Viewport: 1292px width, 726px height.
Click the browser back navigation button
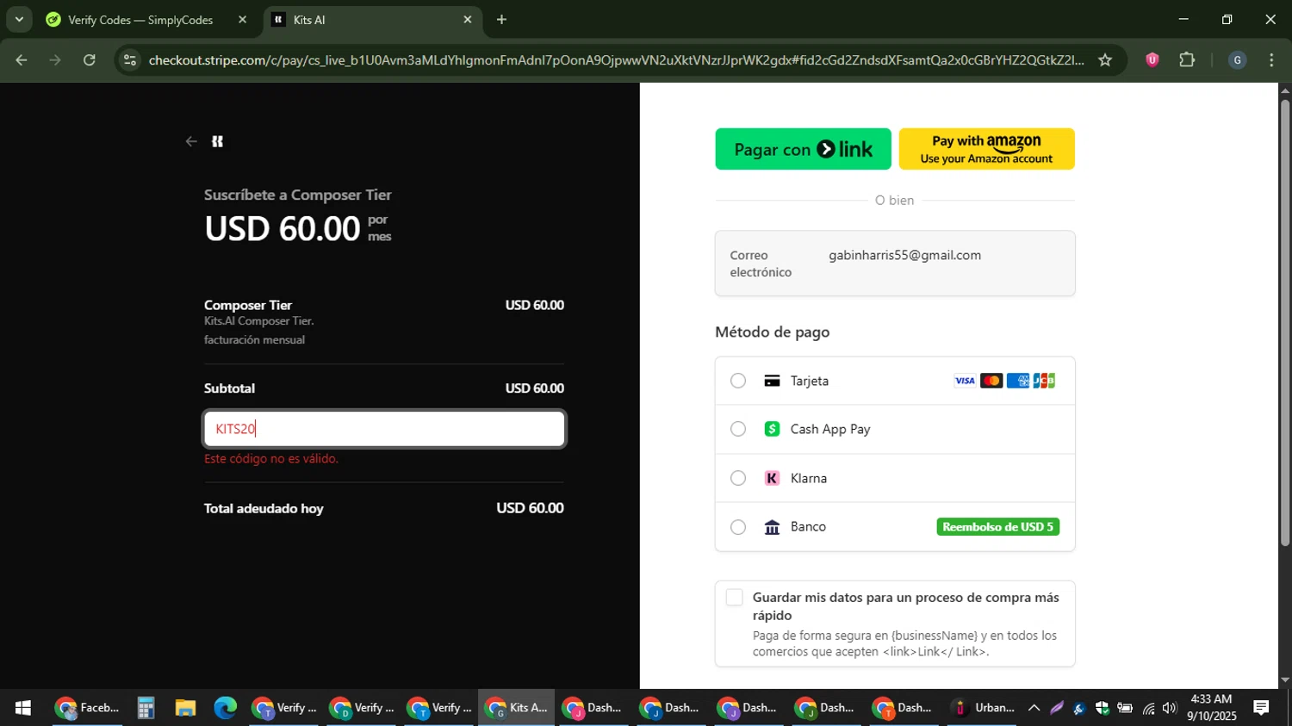click(x=22, y=59)
